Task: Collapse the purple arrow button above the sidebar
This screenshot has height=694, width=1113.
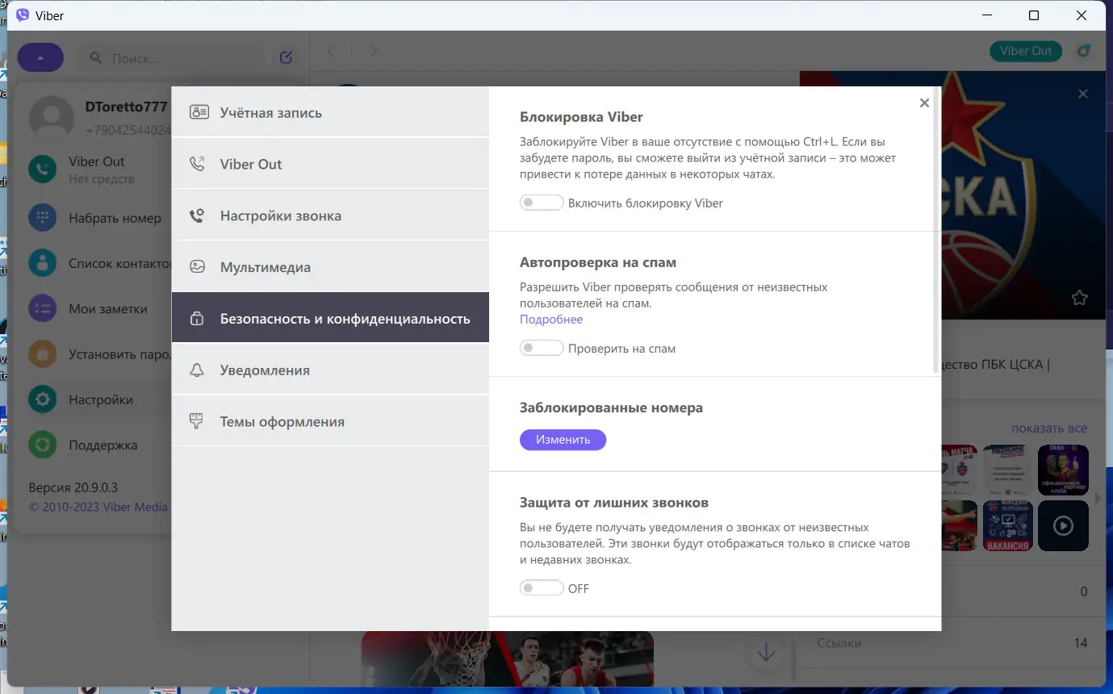Action: (x=40, y=57)
